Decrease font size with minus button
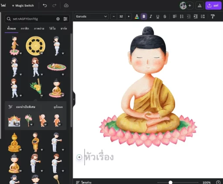This screenshot has height=184, width=223. (114, 17)
